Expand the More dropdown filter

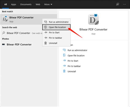point(48,4)
